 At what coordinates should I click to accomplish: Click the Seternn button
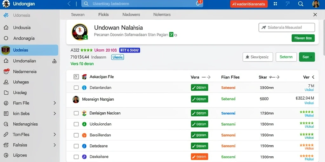(286, 57)
